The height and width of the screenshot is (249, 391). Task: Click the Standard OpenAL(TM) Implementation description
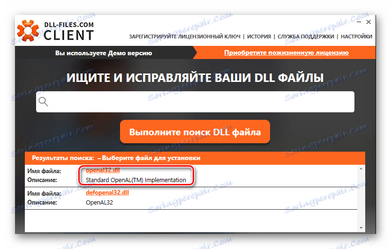point(136,180)
